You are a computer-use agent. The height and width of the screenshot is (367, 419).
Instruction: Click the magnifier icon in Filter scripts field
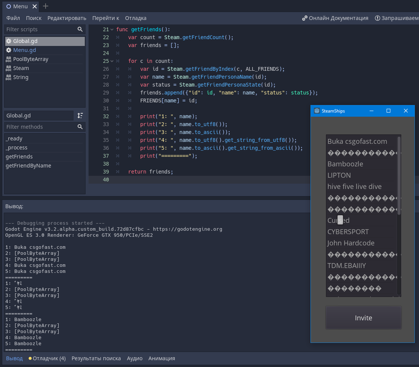point(80,29)
